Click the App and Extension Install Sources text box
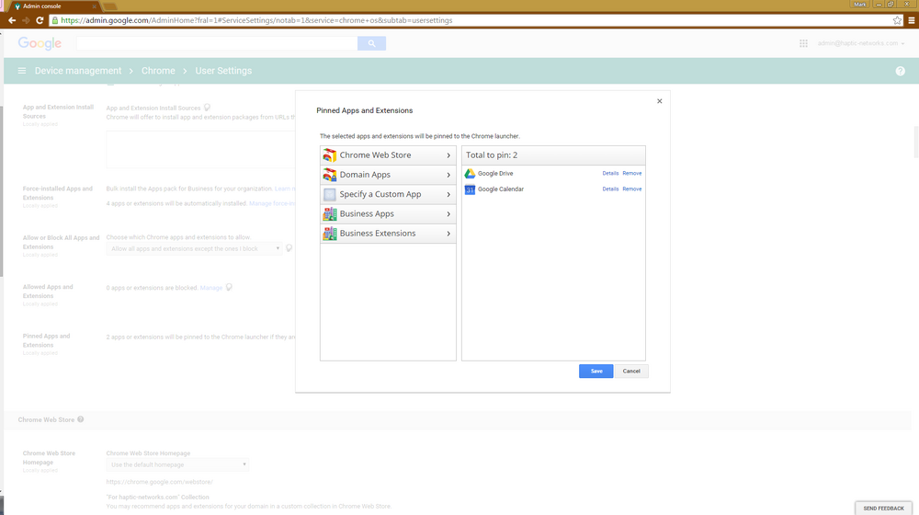919x515 pixels. 201,150
